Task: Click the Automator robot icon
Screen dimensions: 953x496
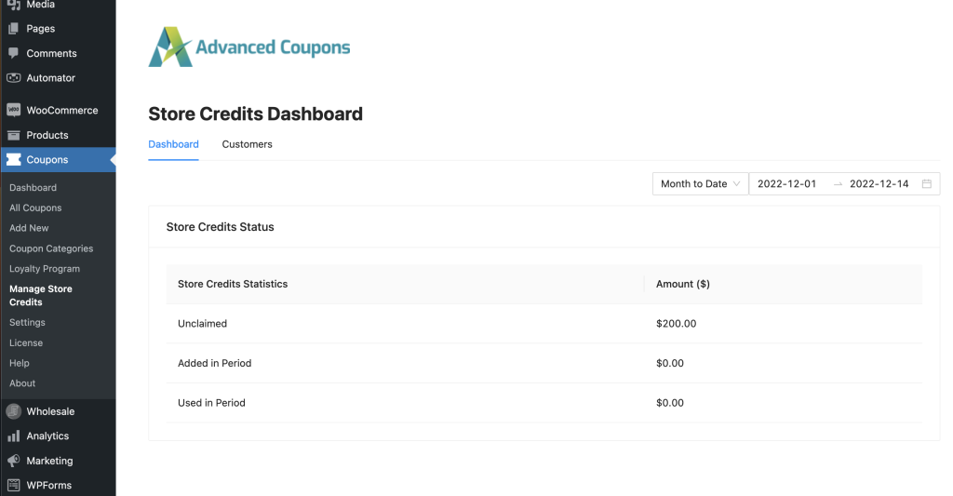Action: [x=13, y=78]
